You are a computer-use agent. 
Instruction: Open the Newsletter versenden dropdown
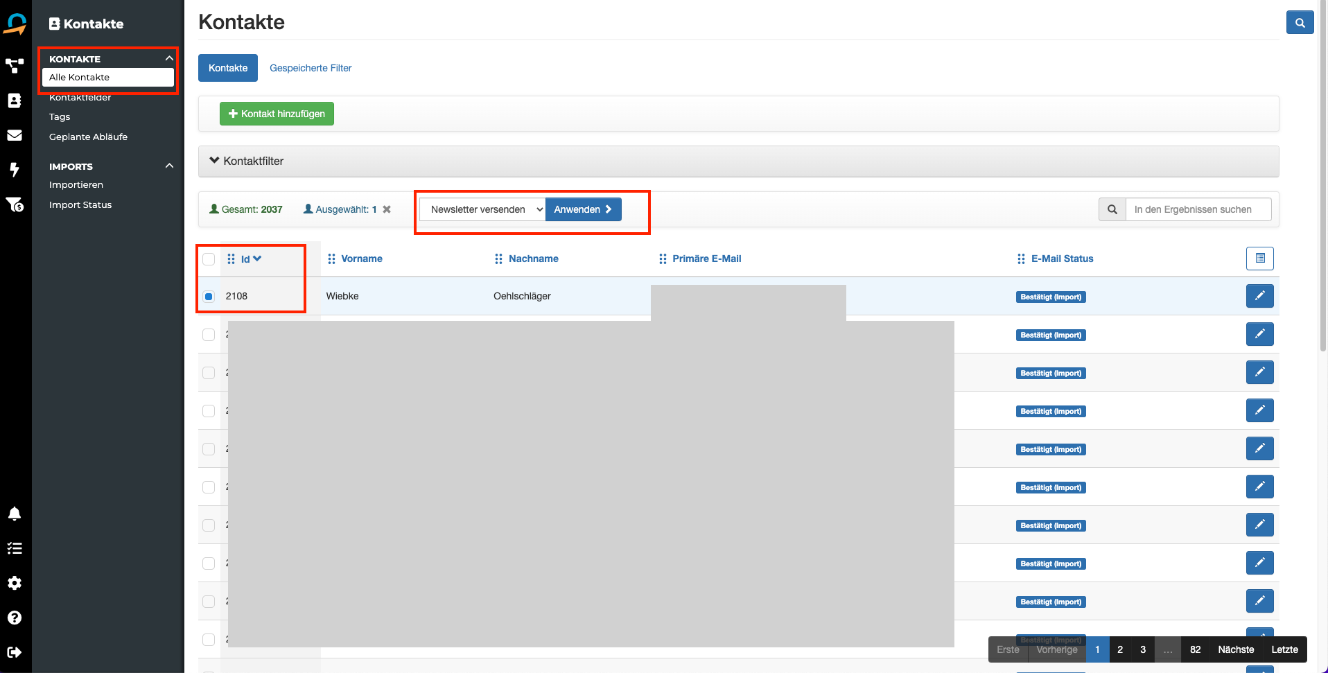point(482,209)
